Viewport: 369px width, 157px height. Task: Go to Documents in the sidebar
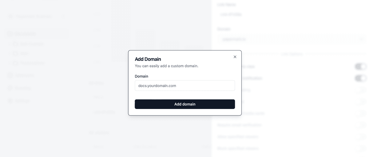[25, 34]
